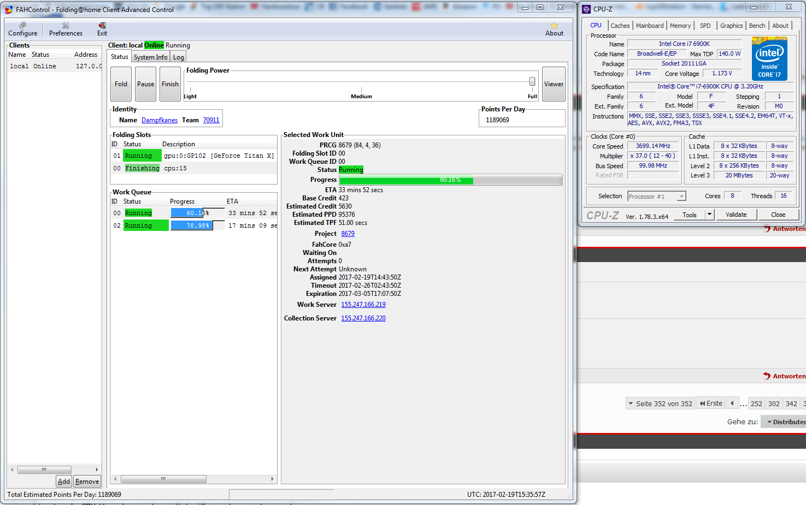Select the local client row
This screenshot has height=505, width=806.
pos(54,66)
